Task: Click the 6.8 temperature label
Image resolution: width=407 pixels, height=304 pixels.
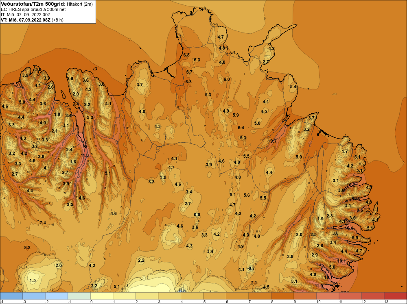Action: point(186,55)
